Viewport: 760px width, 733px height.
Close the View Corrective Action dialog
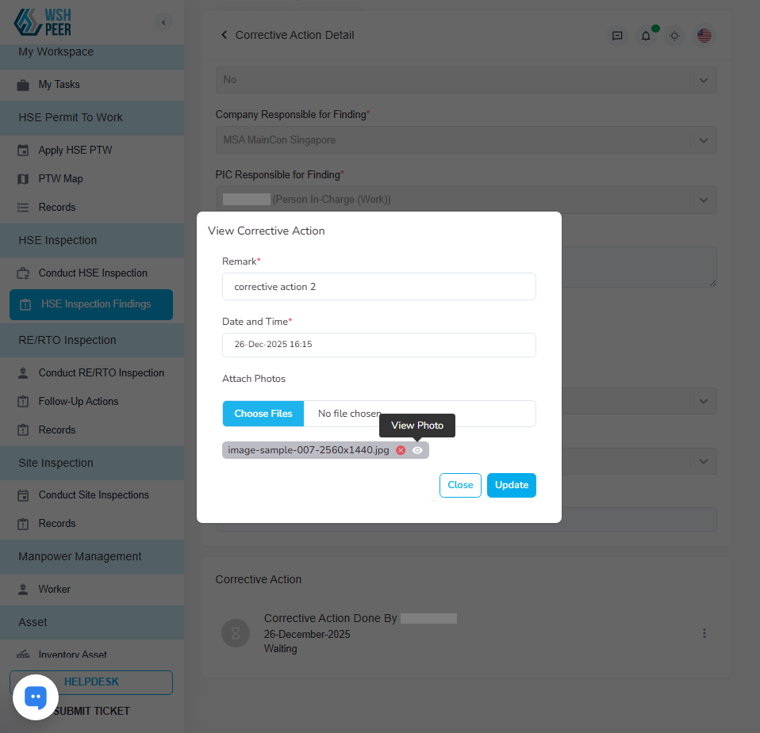coord(460,485)
